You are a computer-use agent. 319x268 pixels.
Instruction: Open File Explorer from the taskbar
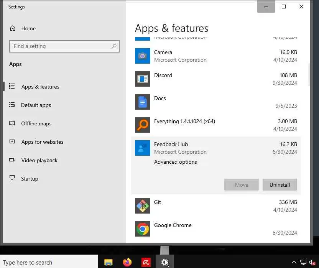click(108, 262)
